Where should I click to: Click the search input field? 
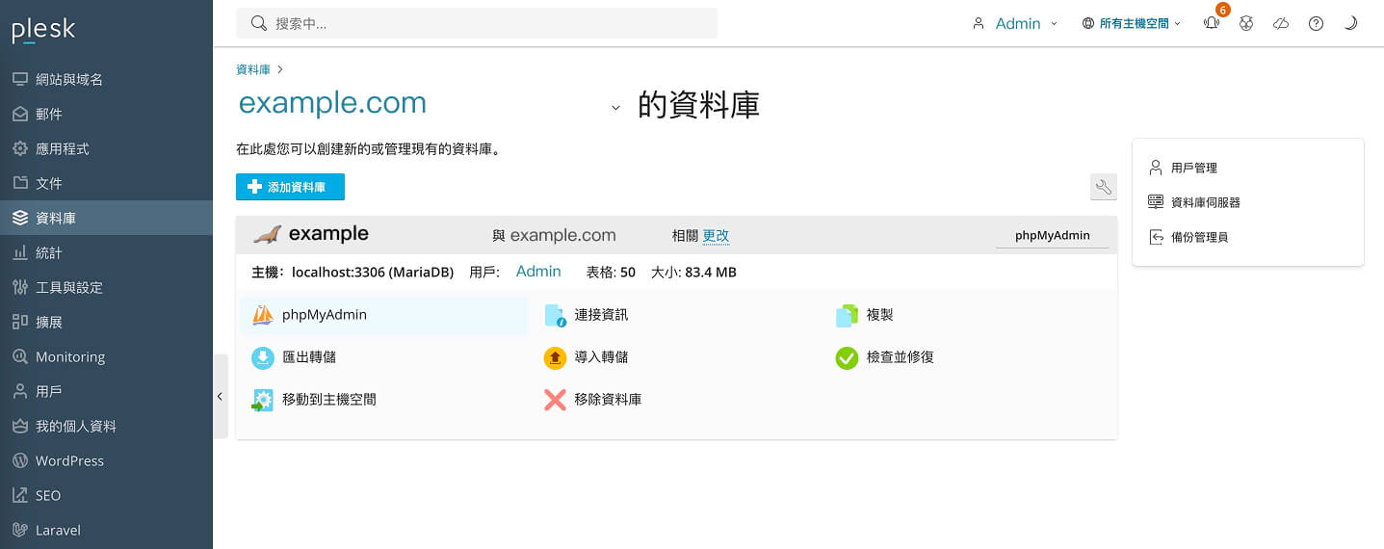point(477,23)
